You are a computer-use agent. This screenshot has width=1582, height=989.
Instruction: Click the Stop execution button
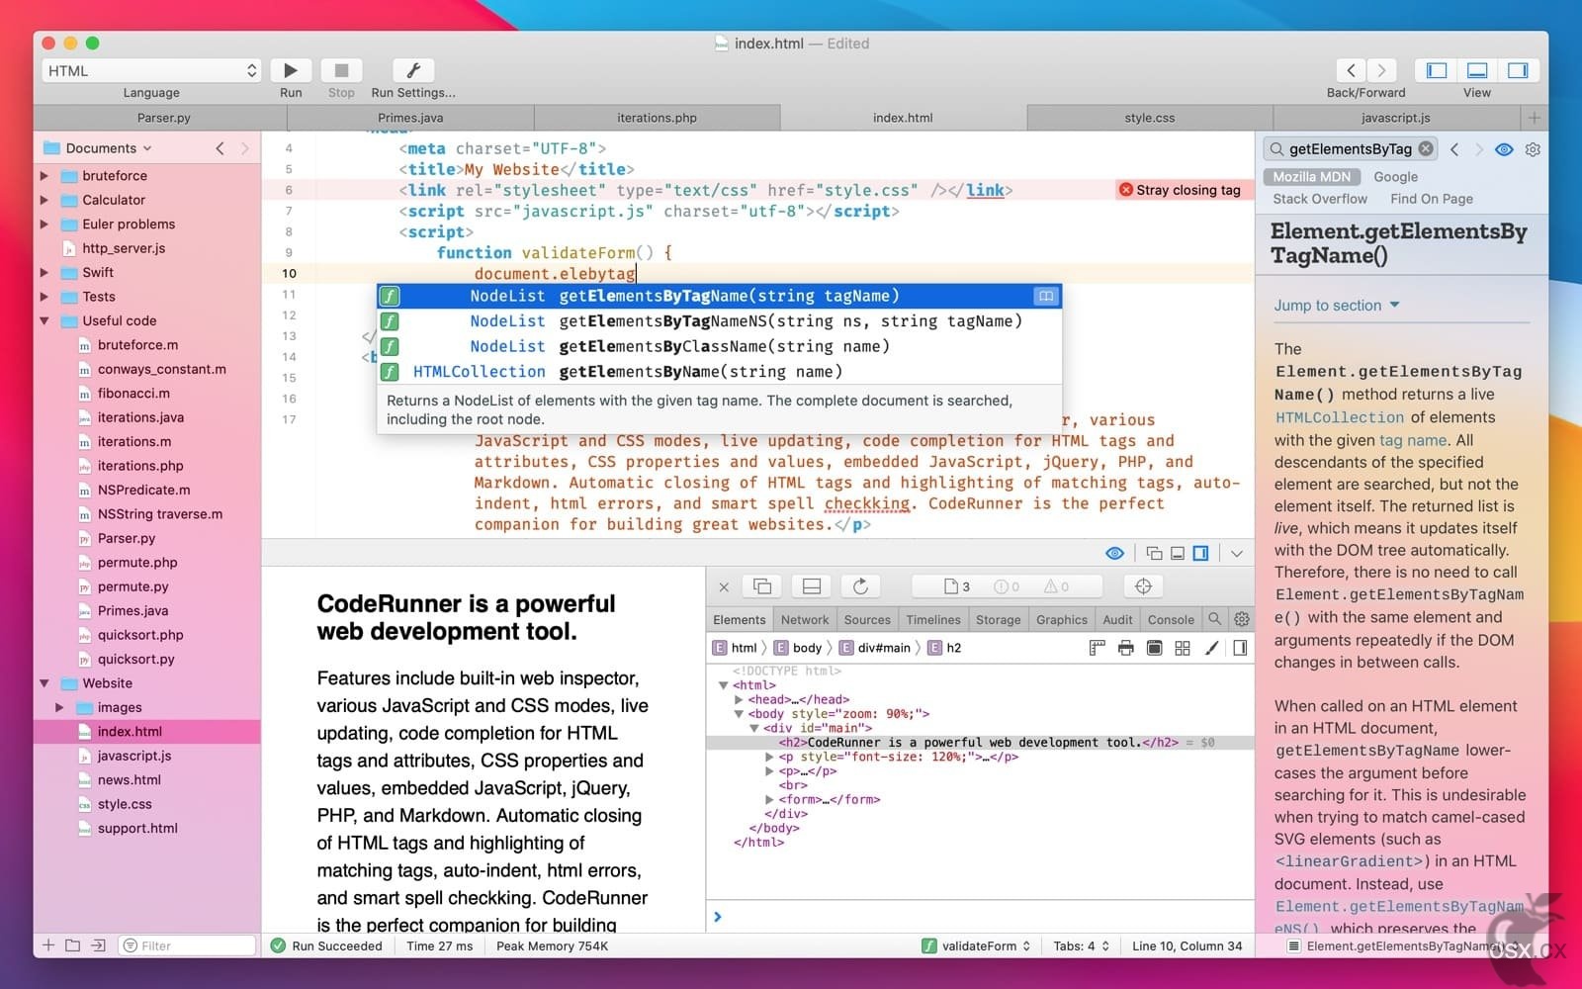341,70
